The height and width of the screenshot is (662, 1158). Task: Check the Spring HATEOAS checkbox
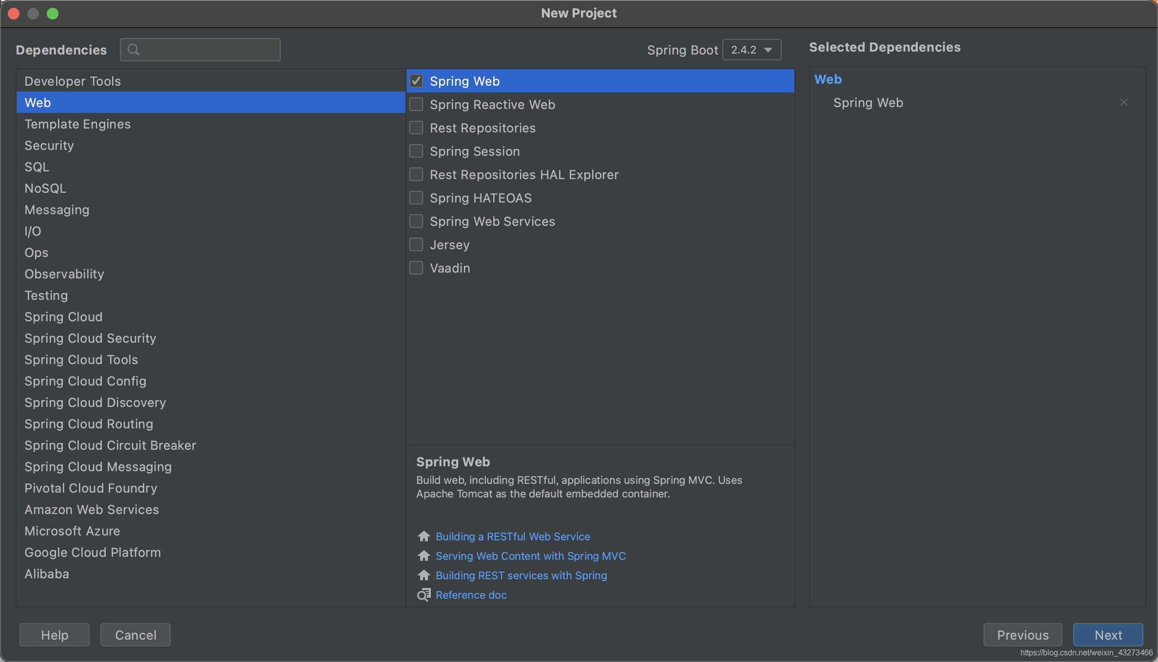416,198
